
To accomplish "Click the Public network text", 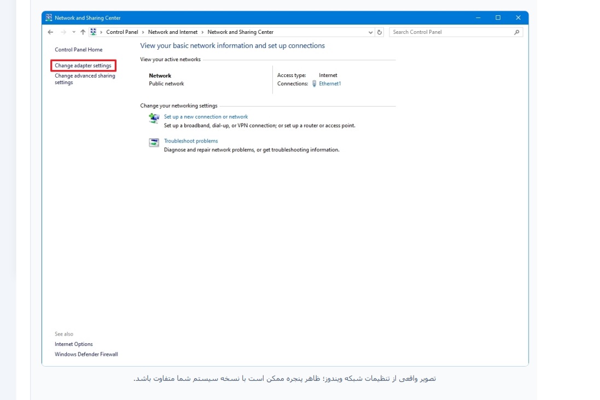I will (166, 84).
